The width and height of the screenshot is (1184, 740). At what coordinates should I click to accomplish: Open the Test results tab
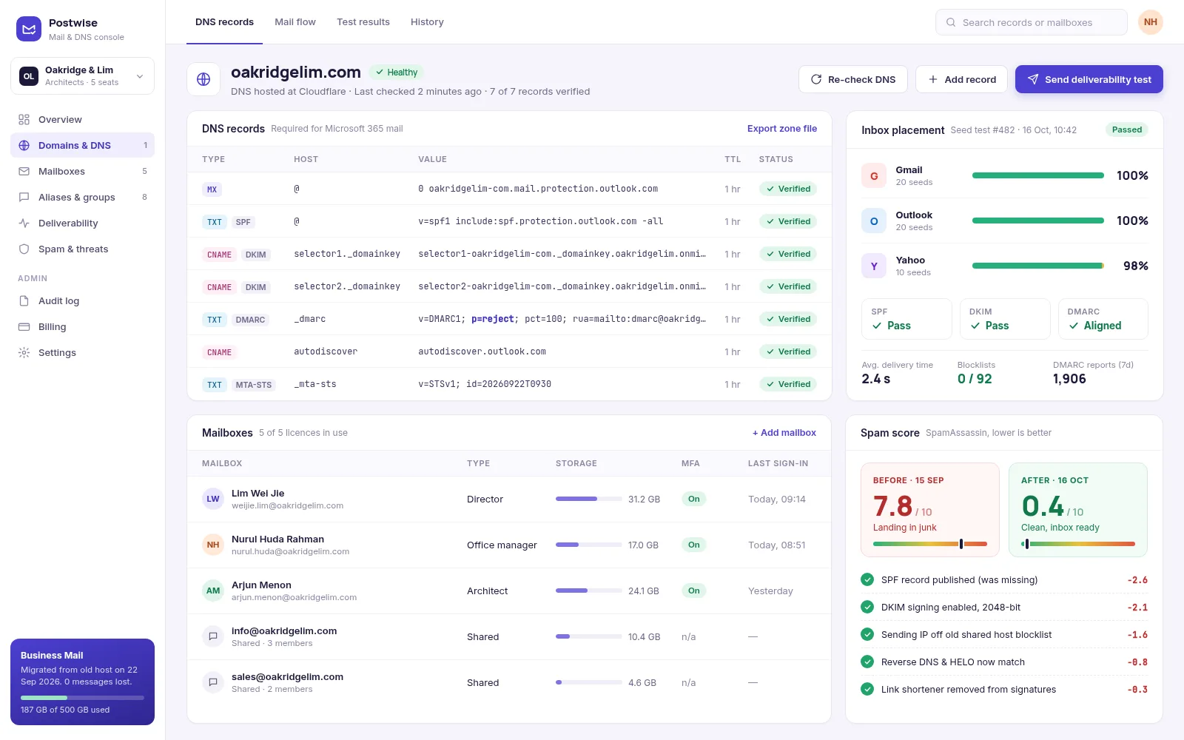click(x=363, y=22)
